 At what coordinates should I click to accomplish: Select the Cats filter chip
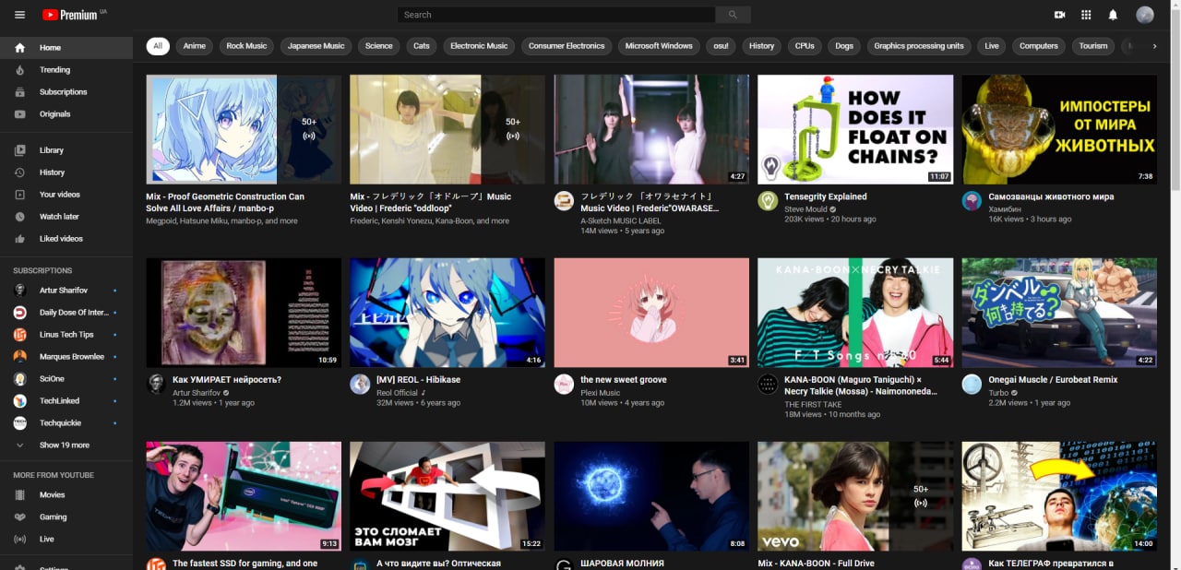(422, 46)
